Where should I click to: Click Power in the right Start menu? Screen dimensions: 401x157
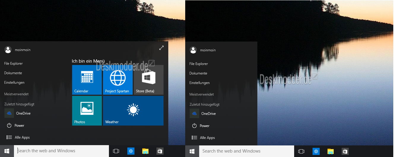(201, 126)
